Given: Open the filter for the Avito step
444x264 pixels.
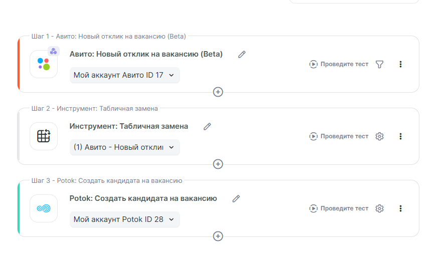Looking at the screenshot, I should point(380,64).
